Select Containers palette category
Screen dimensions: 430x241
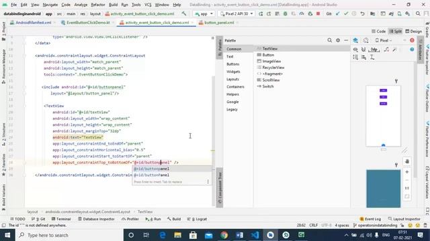(238, 86)
